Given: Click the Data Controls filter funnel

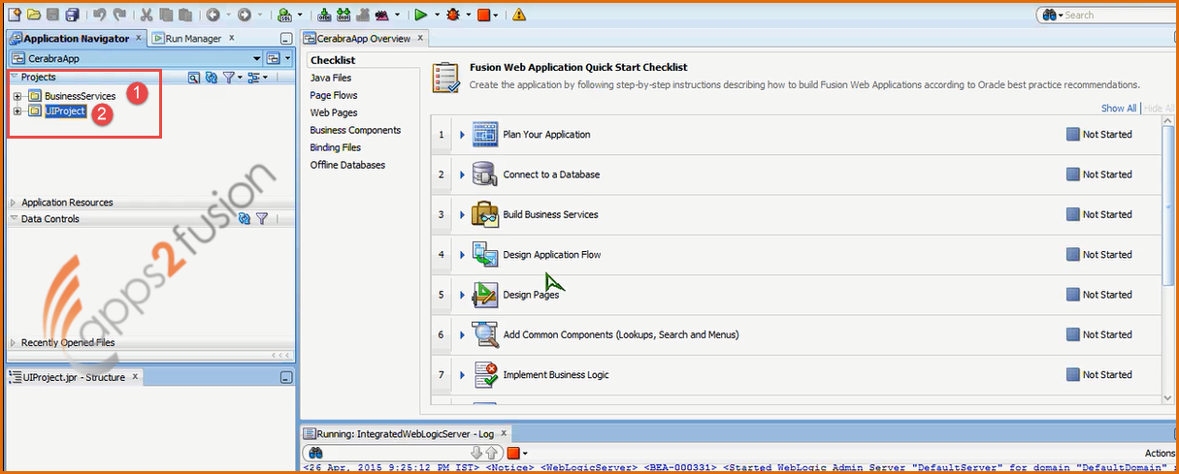Looking at the screenshot, I should click(x=262, y=219).
